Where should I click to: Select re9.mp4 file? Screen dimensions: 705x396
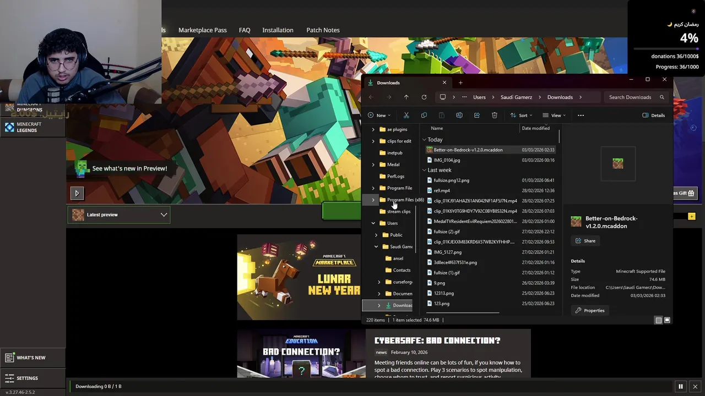point(490,191)
